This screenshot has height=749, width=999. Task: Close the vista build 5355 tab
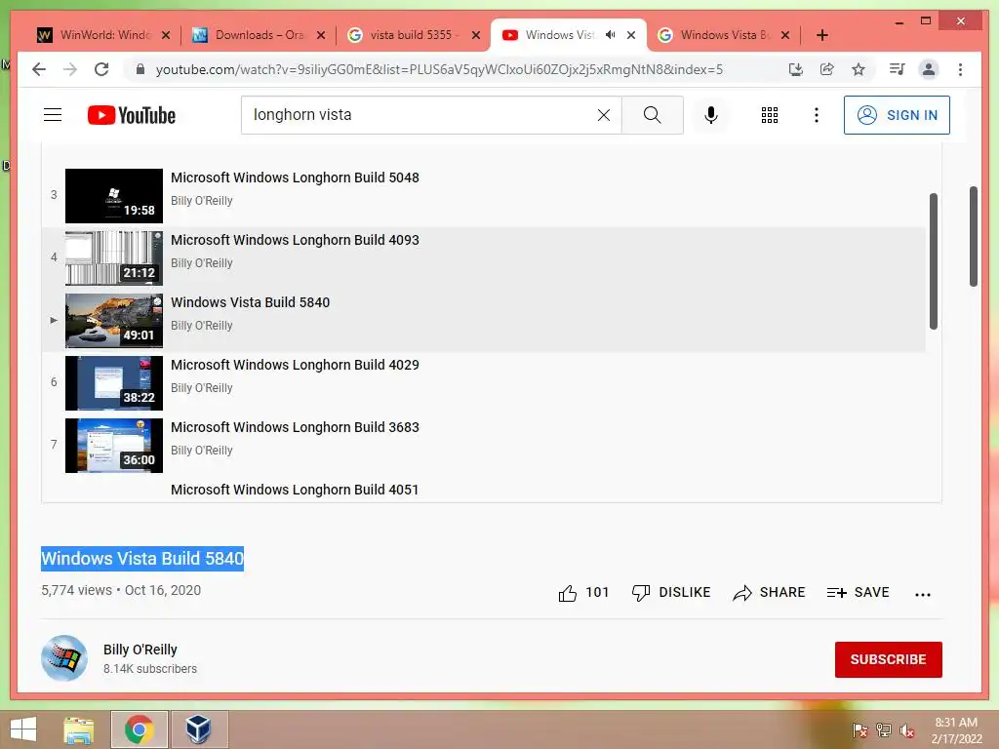[476, 35]
